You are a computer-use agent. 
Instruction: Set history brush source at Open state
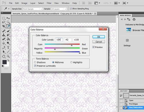pyautogui.click(x=121, y=100)
